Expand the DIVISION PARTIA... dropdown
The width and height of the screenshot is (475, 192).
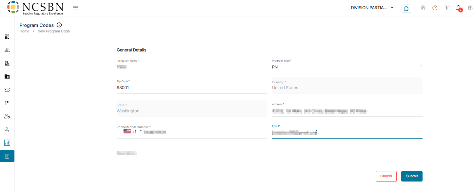pos(372,8)
